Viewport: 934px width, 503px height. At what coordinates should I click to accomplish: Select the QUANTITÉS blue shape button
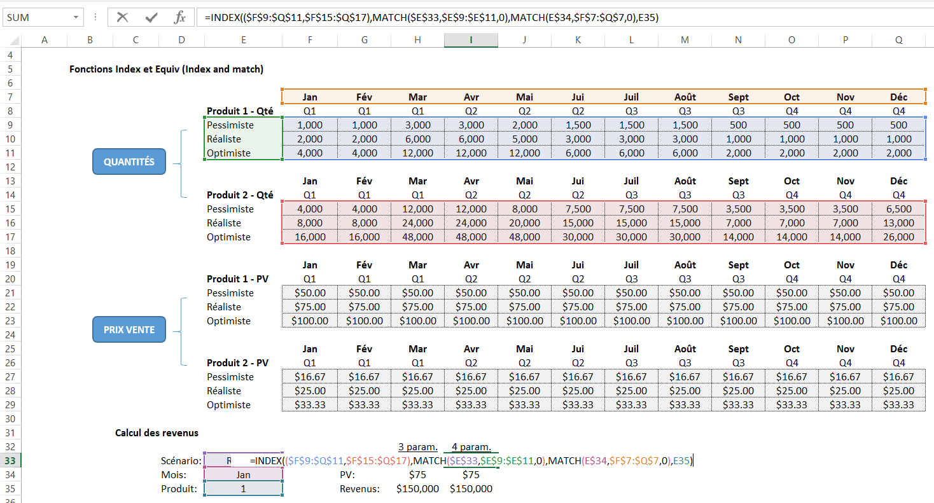click(129, 162)
